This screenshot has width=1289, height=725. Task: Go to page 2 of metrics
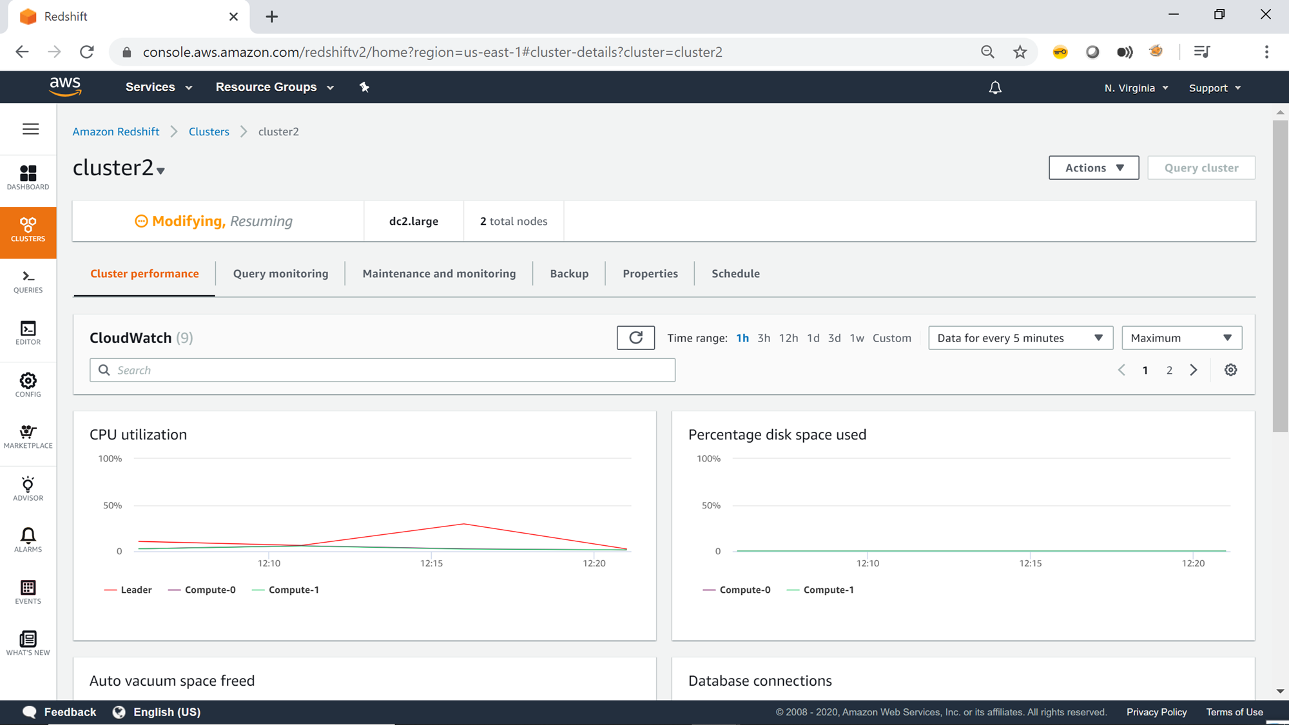(x=1169, y=371)
